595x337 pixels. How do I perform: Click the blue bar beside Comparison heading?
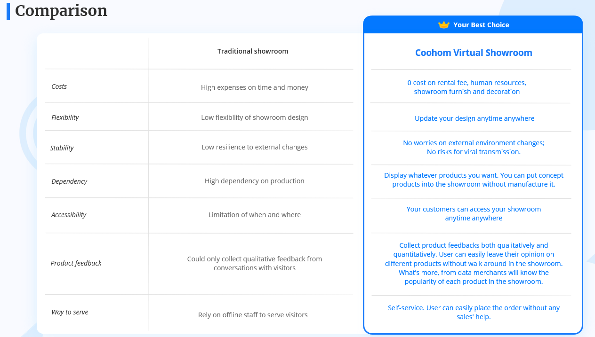pos(8,11)
